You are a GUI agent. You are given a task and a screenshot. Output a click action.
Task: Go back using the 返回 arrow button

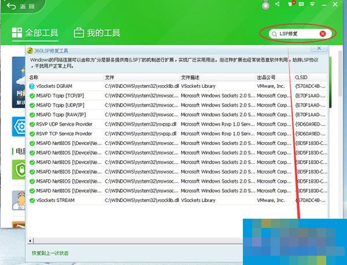tap(20, 6)
